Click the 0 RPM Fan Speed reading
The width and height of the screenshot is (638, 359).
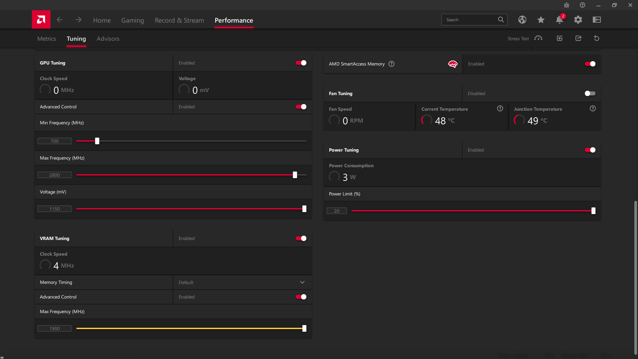point(353,121)
